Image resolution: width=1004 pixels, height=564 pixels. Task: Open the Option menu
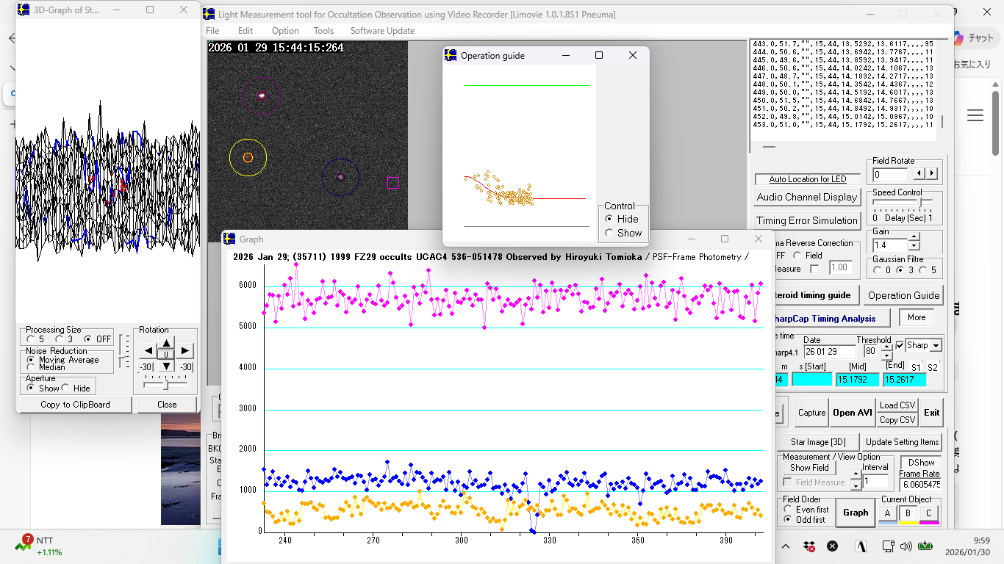coord(285,31)
